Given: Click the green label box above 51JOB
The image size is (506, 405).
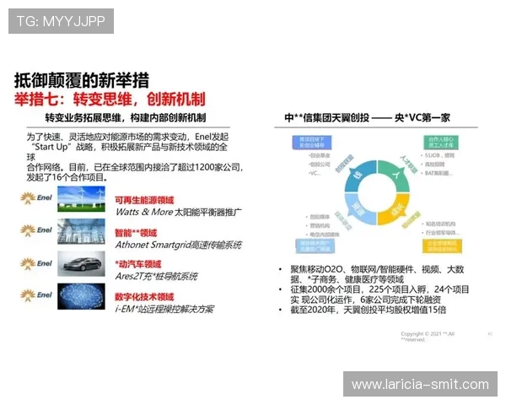Looking at the screenshot, I should click(x=441, y=143).
